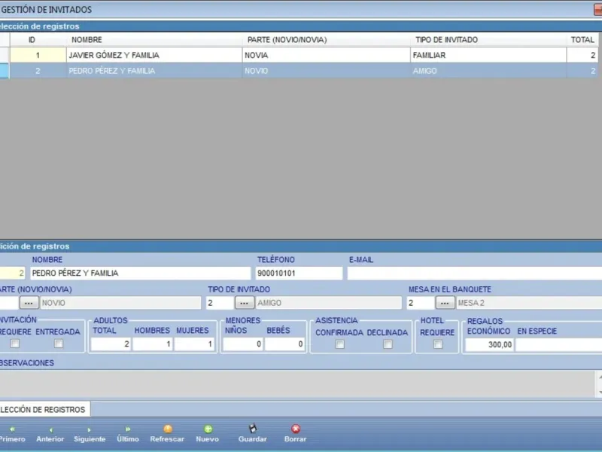This screenshot has height=452, width=602.
Task: Click the NOVIA cell in Javier's row
Action: [x=327, y=55]
